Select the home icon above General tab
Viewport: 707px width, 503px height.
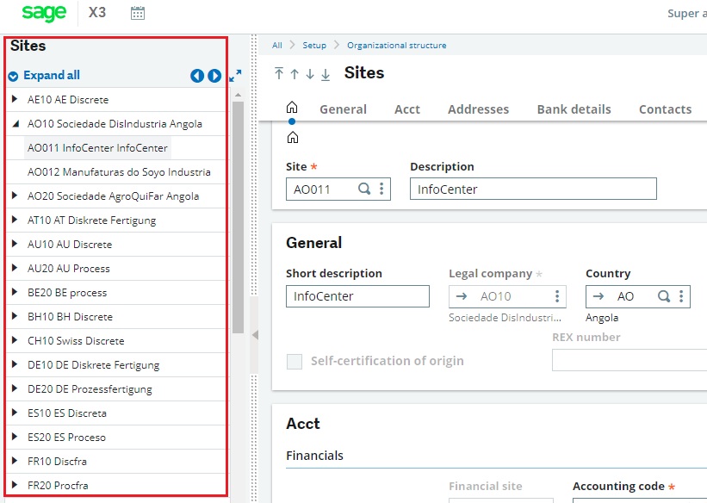pos(292,107)
